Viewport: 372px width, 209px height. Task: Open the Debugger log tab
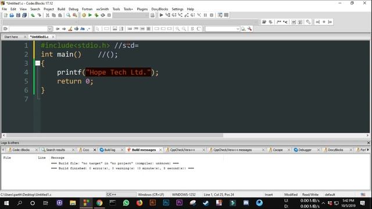[x=305, y=150]
